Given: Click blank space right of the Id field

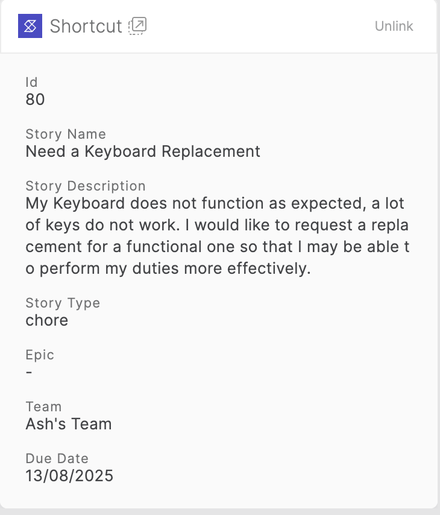Looking at the screenshot, I should click(230, 92).
